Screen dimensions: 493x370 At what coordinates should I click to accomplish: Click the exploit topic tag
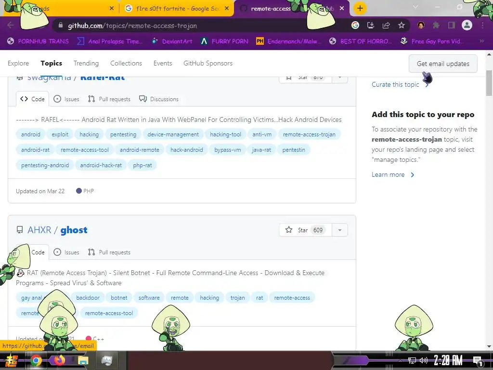(x=60, y=134)
